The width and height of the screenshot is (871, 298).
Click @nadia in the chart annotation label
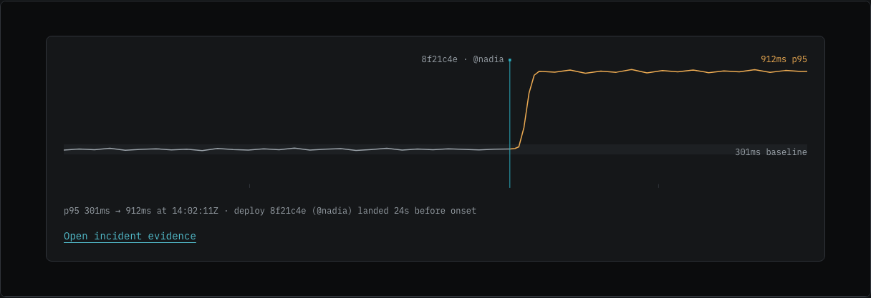[489, 59]
